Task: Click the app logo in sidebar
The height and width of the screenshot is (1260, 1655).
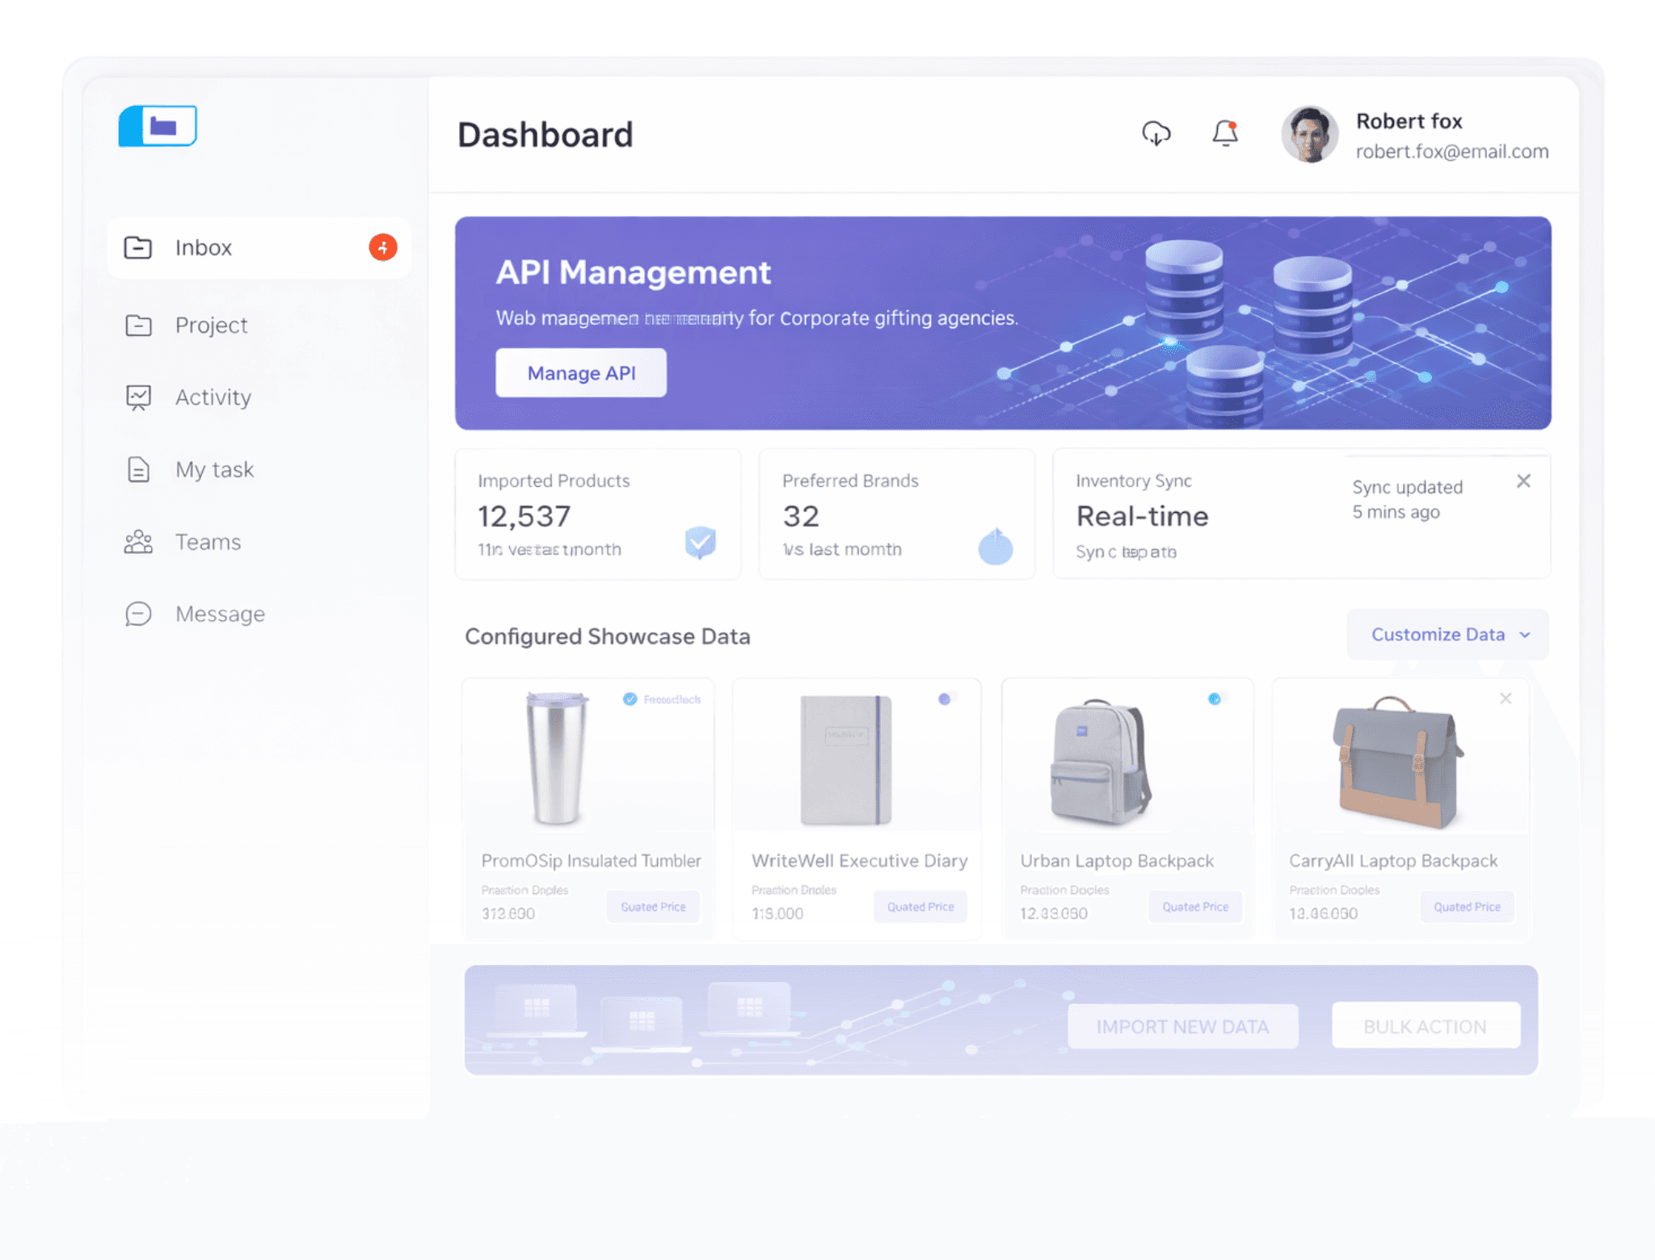Action: (x=158, y=126)
